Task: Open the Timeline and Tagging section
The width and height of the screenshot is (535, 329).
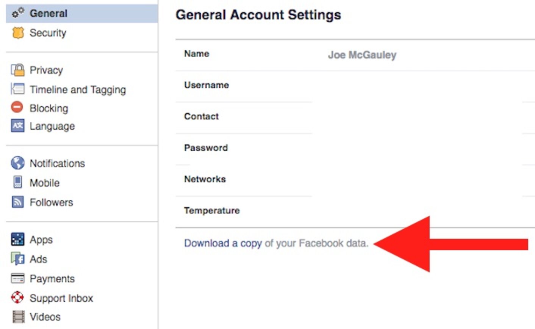Action: point(77,89)
